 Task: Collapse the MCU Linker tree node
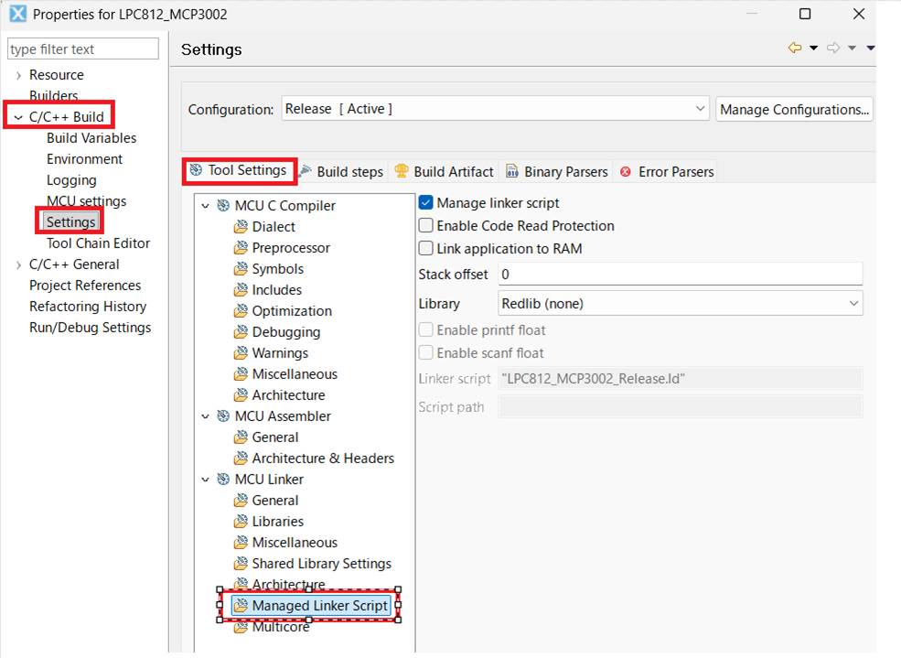[206, 480]
